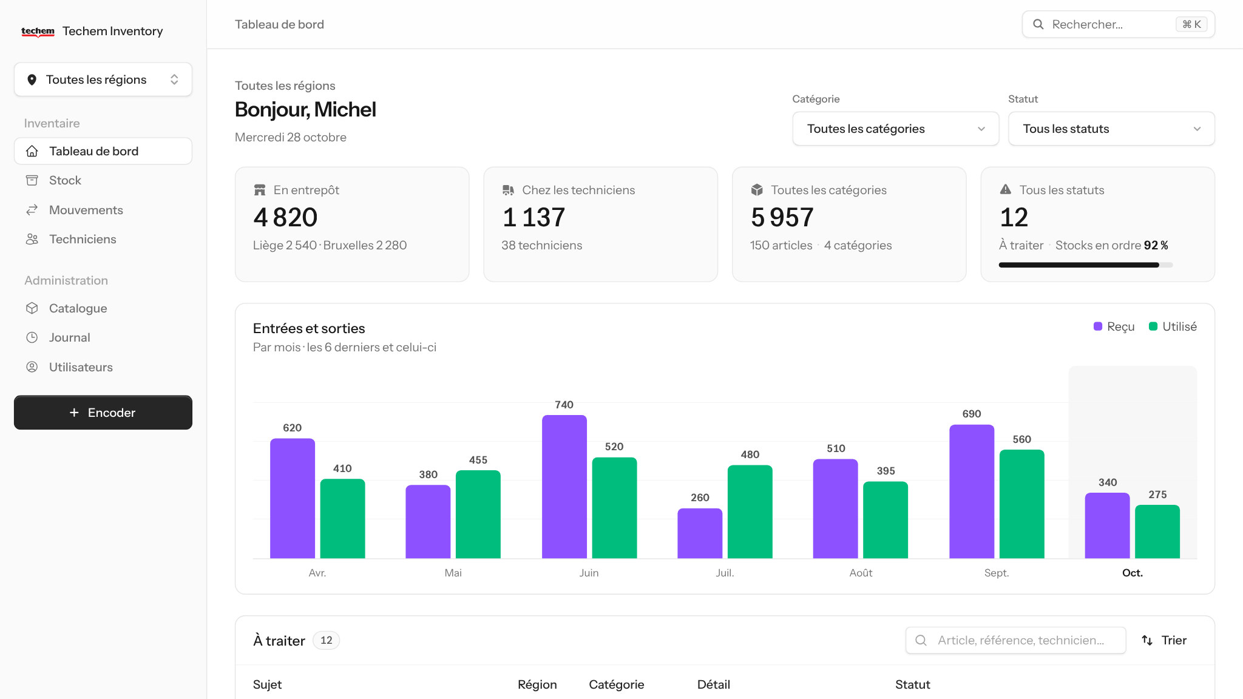Click the warehouse icon on the En entrepôt card
This screenshot has width=1243, height=699.
[x=260, y=190]
